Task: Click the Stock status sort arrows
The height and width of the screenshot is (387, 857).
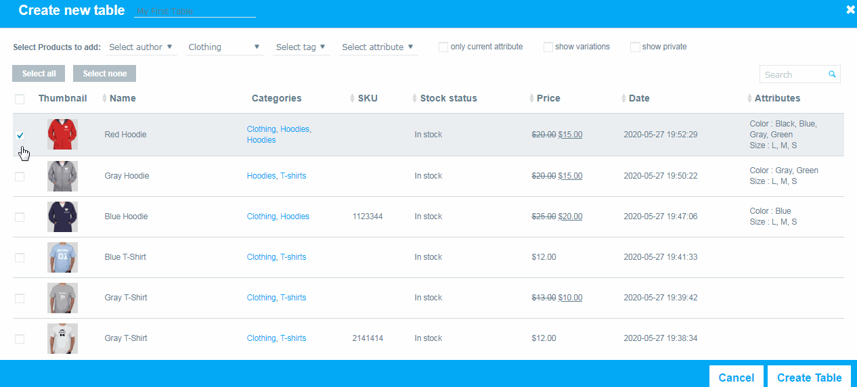Action: [414, 99]
